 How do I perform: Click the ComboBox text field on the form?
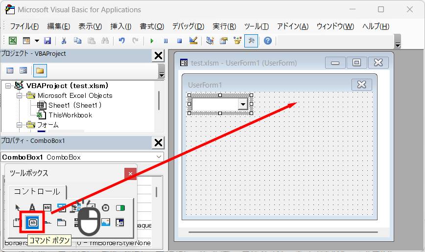pyautogui.click(x=215, y=104)
